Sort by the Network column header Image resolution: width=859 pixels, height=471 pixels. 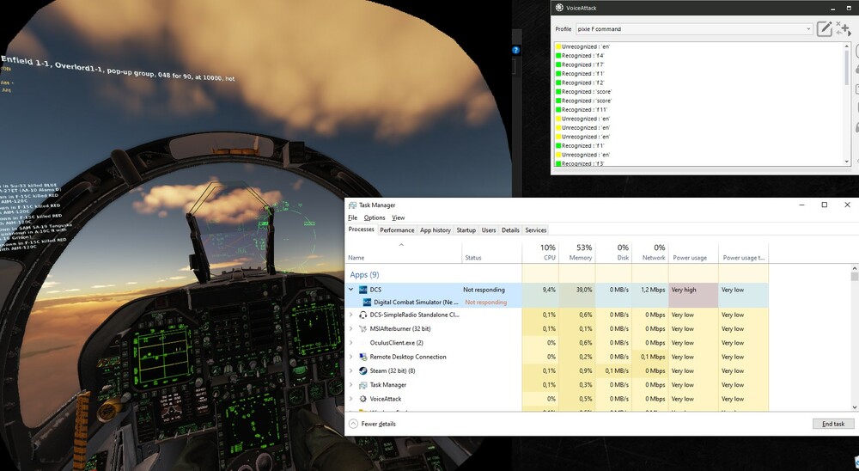click(x=650, y=252)
